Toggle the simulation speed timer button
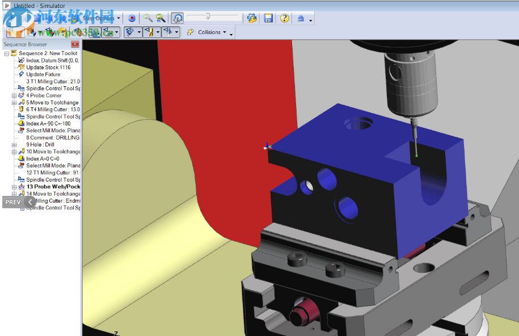This screenshot has width=519, height=336. [178, 18]
